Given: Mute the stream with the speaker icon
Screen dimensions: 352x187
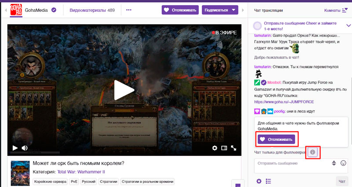Looking at the screenshot, I should (x=25, y=148).
